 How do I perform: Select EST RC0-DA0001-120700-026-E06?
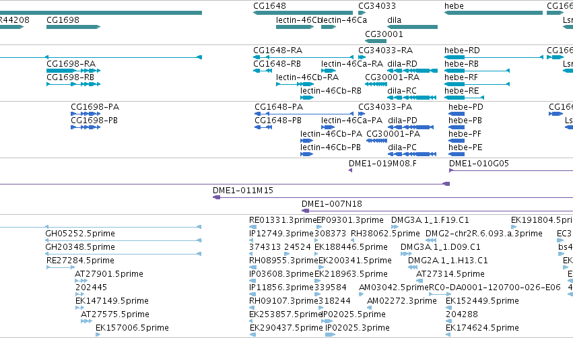494,288
